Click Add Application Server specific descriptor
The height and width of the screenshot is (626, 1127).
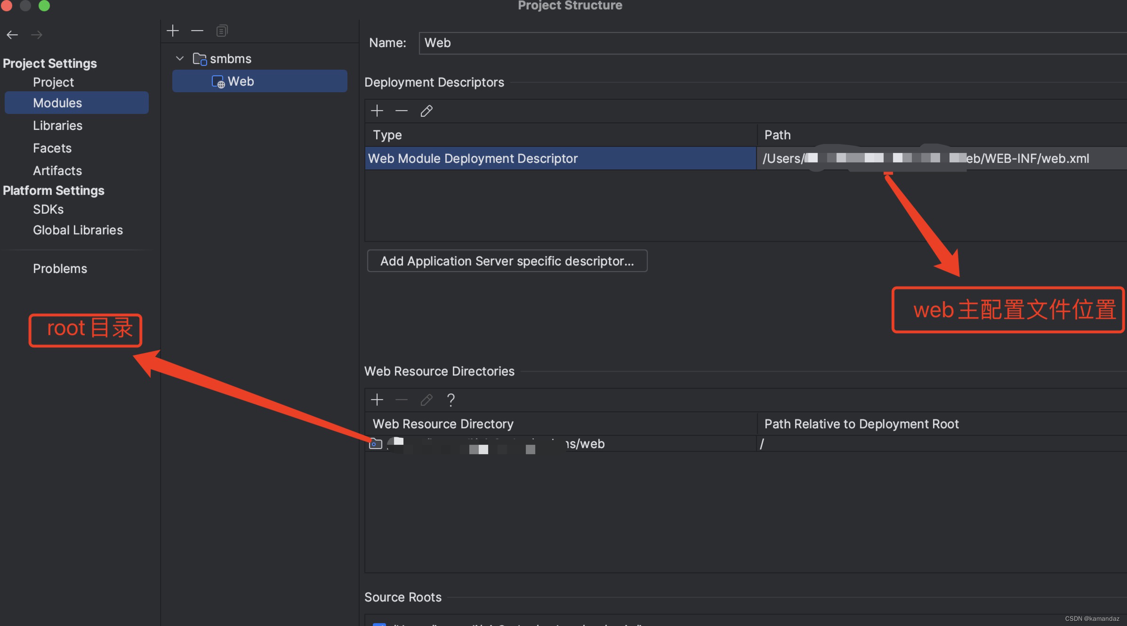pos(507,261)
